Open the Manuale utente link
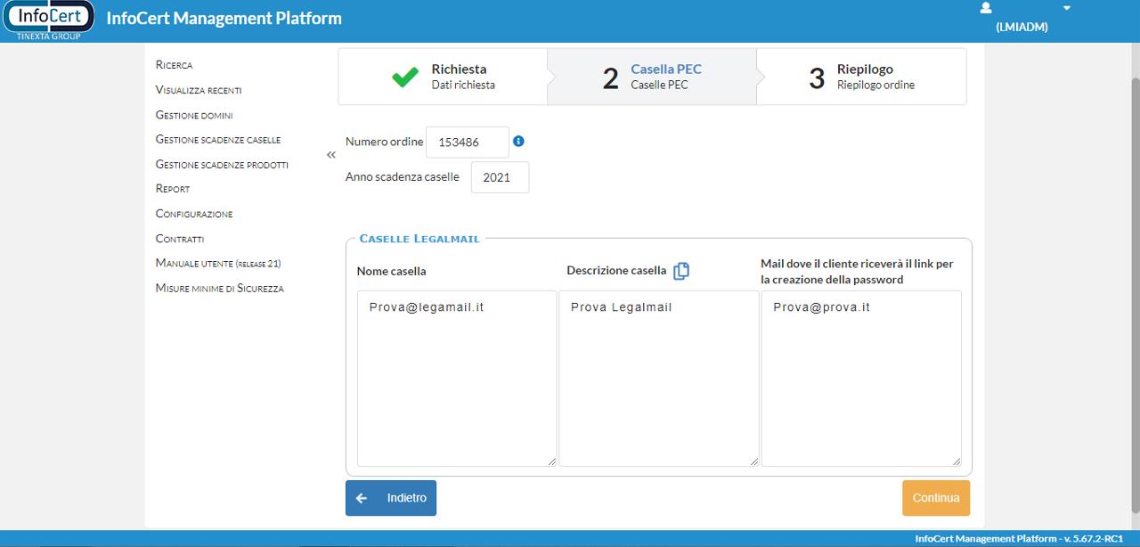The image size is (1140, 547). (x=217, y=264)
